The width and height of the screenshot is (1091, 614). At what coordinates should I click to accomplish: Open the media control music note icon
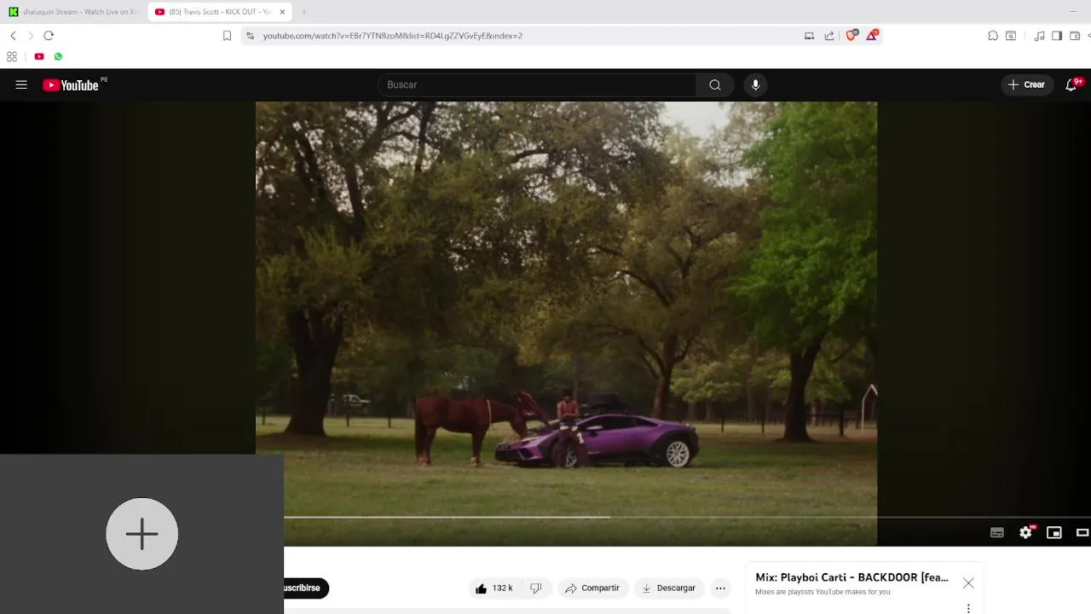[x=1039, y=36]
